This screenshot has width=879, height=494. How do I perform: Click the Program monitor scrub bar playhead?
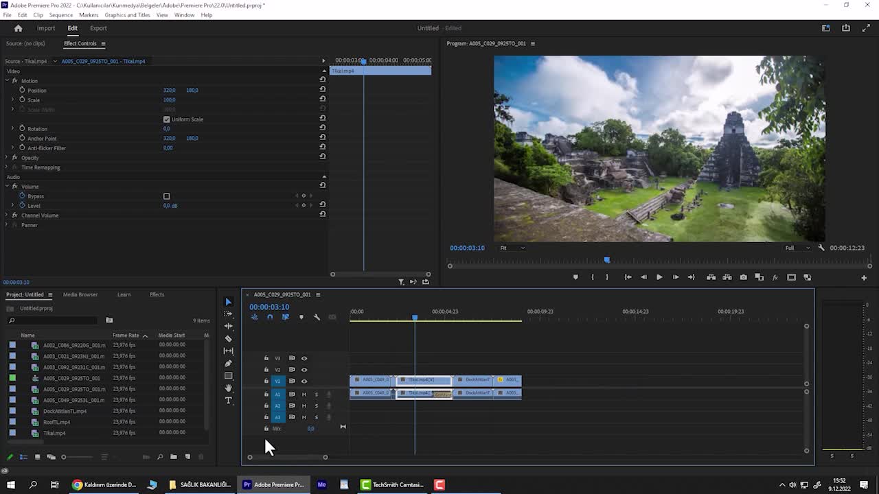click(x=606, y=260)
